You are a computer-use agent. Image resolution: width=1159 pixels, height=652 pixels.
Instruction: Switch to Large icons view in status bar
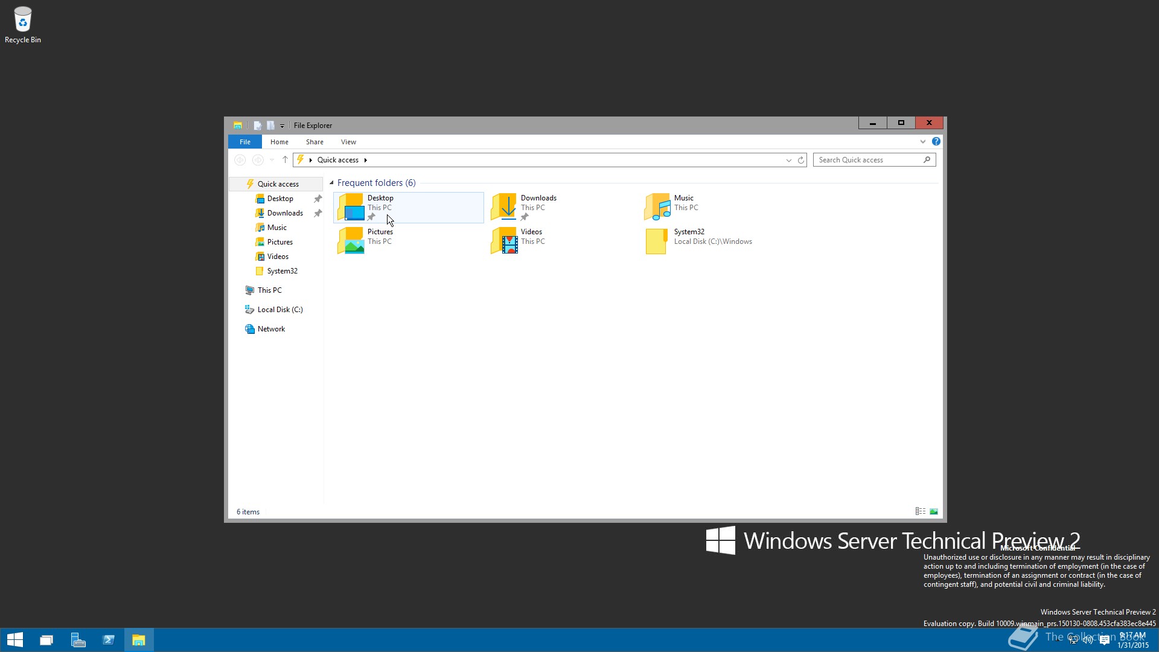tap(934, 511)
